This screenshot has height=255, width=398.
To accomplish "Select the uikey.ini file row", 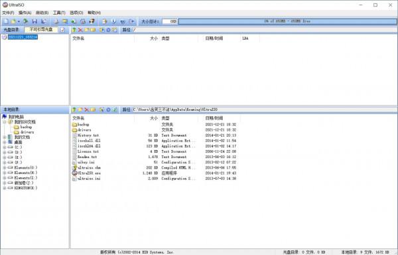I will tap(155, 162).
